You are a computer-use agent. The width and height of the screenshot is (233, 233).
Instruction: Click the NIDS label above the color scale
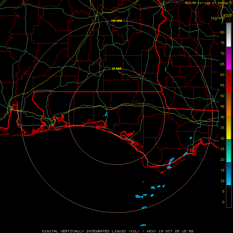coord(227,16)
